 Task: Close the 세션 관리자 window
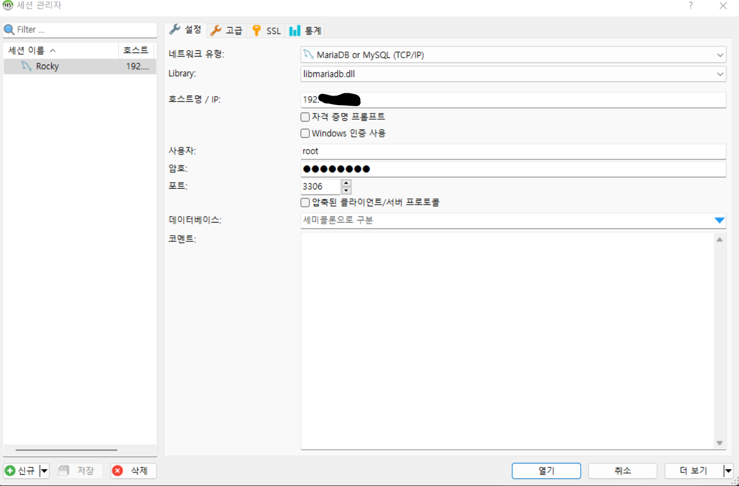[x=723, y=6]
